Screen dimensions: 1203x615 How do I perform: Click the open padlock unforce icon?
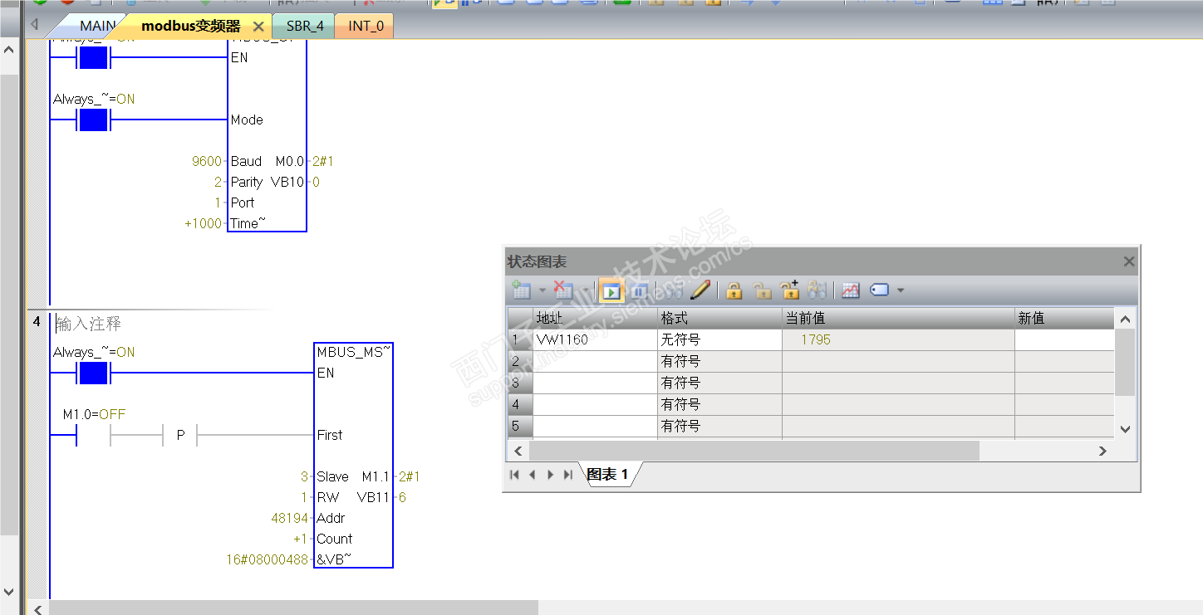coord(762,290)
